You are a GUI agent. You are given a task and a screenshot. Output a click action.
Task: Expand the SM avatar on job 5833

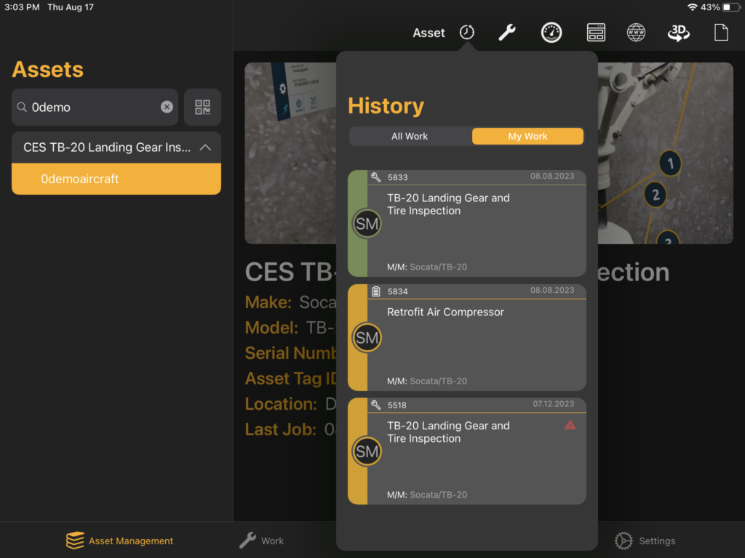click(x=367, y=223)
